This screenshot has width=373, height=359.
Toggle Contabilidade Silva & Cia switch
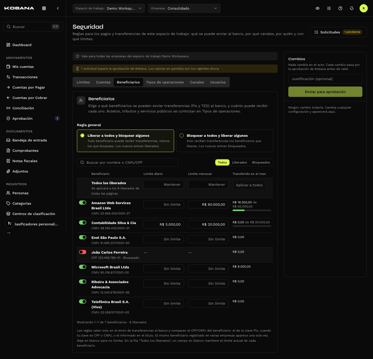[83, 222]
